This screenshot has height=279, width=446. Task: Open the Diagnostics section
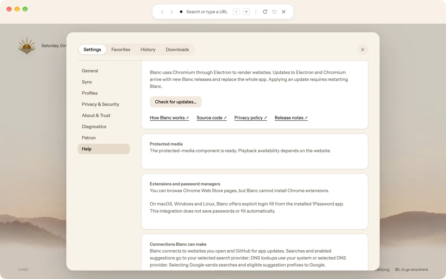tap(104, 126)
